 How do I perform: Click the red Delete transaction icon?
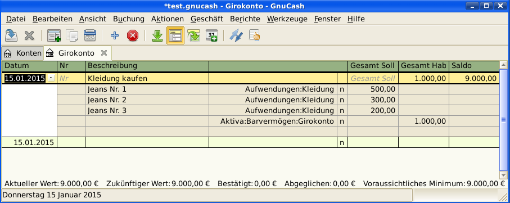click(x=133, y=35)
